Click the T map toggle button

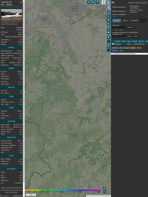click(x=97, y=2)
